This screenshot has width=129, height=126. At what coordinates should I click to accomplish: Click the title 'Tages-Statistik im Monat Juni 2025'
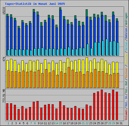tap(35, 4)
